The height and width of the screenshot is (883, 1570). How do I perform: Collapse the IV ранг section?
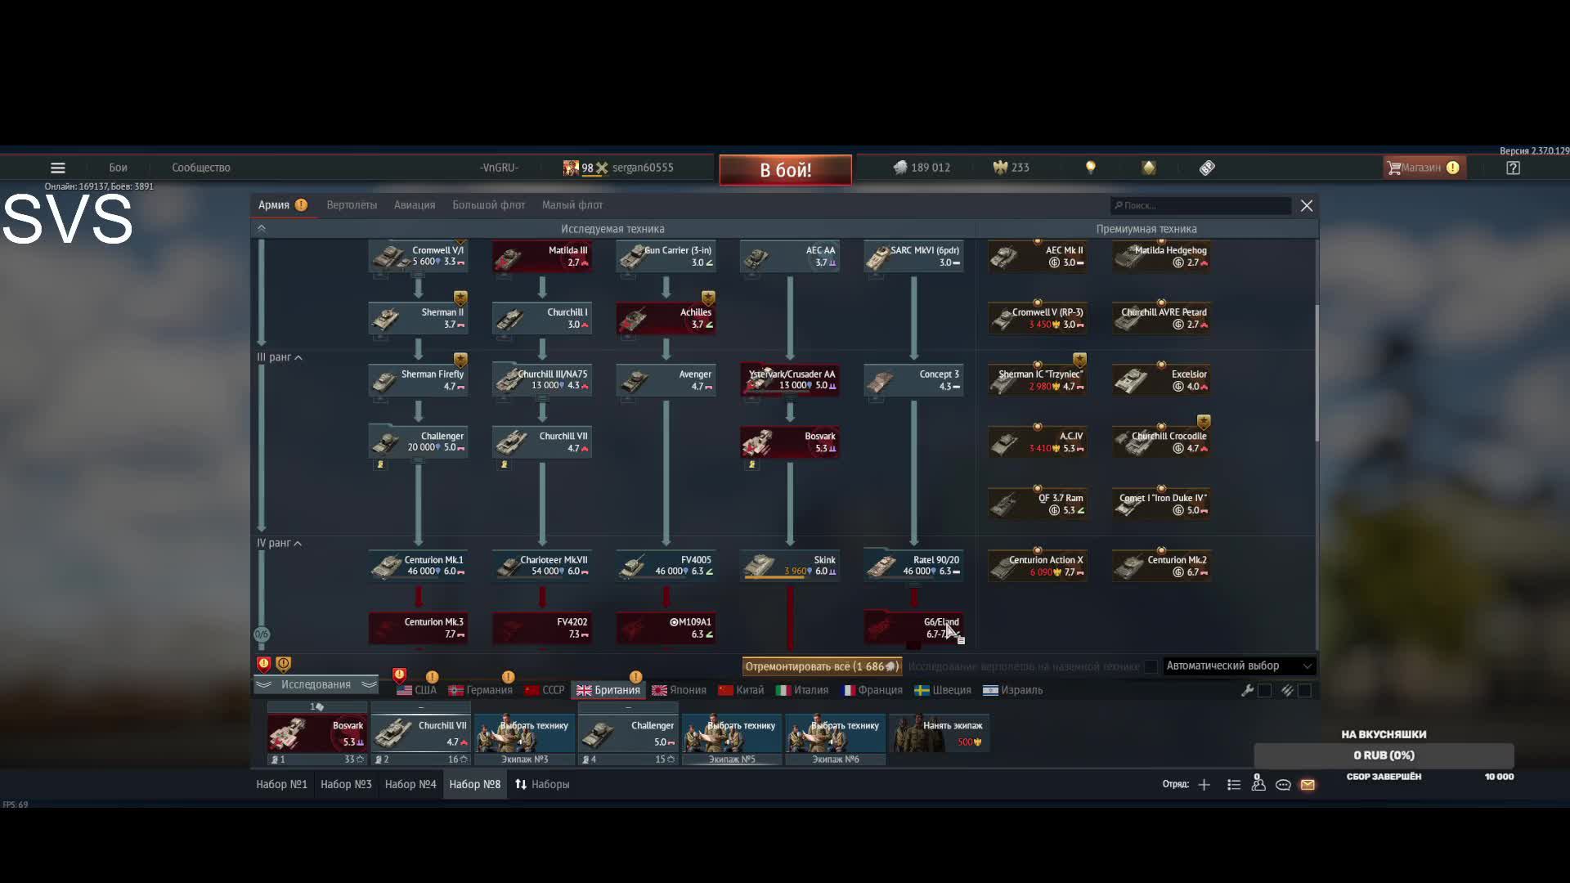click(298, 544)
